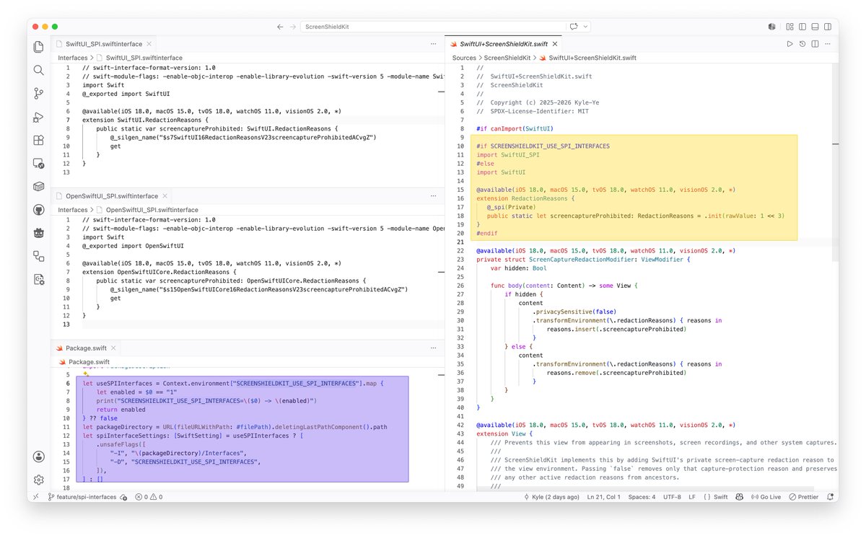Open the chat icon beside the search box
This screenshot has width=866, height=538.
(x=574, y=27)
